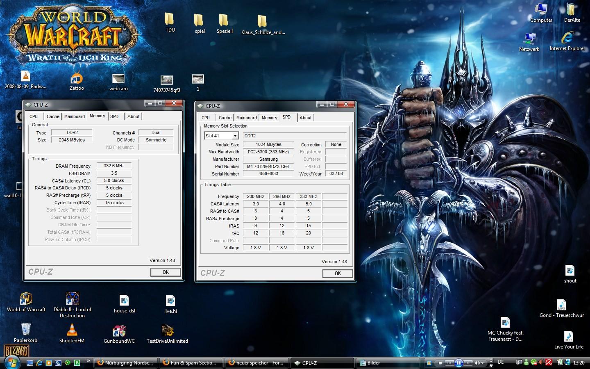
Task: Open the Klaus_Schulze_and... folder
Action: coord(263,25)
